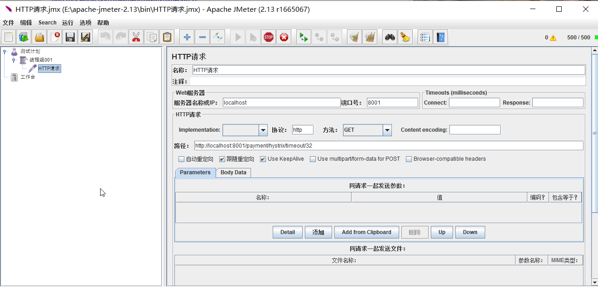Click the 端口号 port field
The height and width of the screenshot is (287, 598).
click(392, 103)
